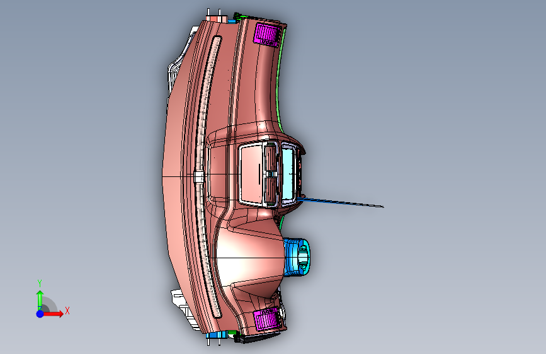
Task: Select the bottom magenta air vent
Action: click(x=267, y=319)
